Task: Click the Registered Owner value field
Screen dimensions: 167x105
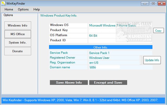Action: click(114, 58)
